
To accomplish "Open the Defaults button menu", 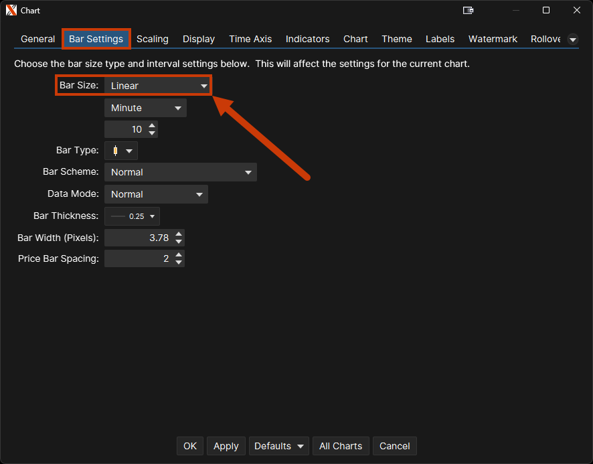I will click(x=278, y=446).
